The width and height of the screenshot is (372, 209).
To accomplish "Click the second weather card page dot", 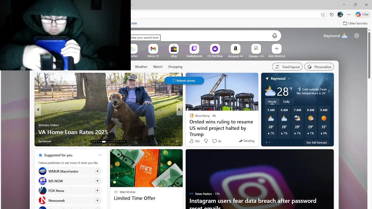I will point(269,143).
